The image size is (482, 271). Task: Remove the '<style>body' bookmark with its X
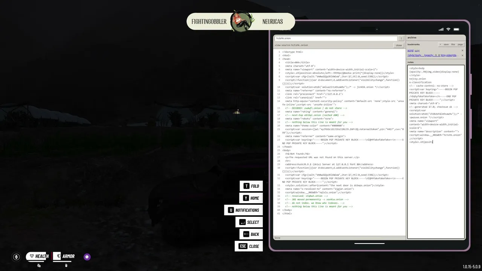click(x=462, y=55)
